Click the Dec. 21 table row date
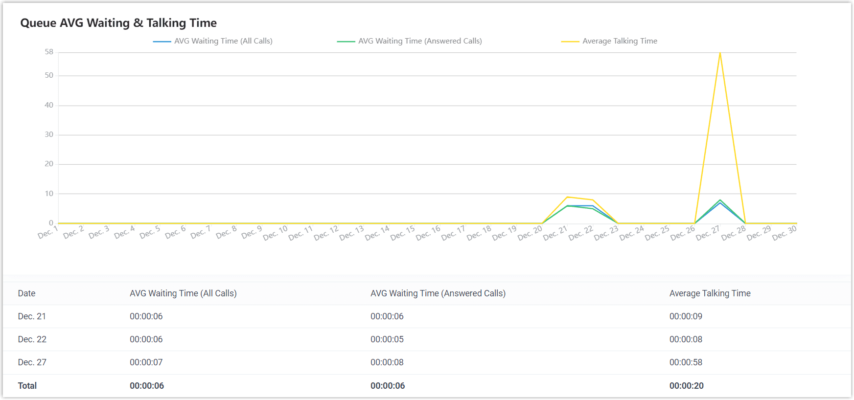854x400 pixels. [32, 316]
